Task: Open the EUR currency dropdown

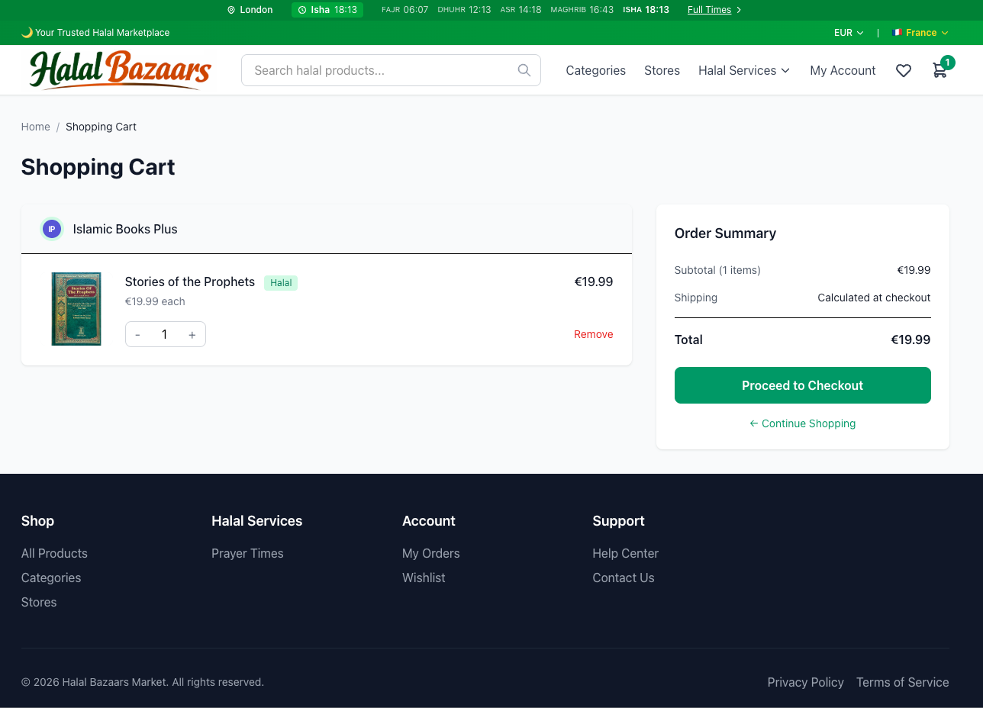Action: (848, 33)
